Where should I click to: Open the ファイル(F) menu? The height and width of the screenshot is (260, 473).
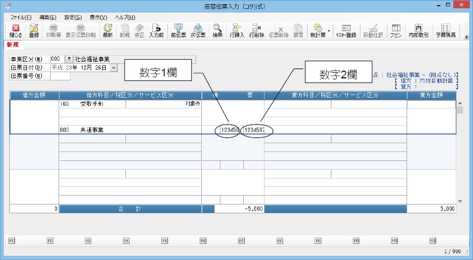coord(21,18)
